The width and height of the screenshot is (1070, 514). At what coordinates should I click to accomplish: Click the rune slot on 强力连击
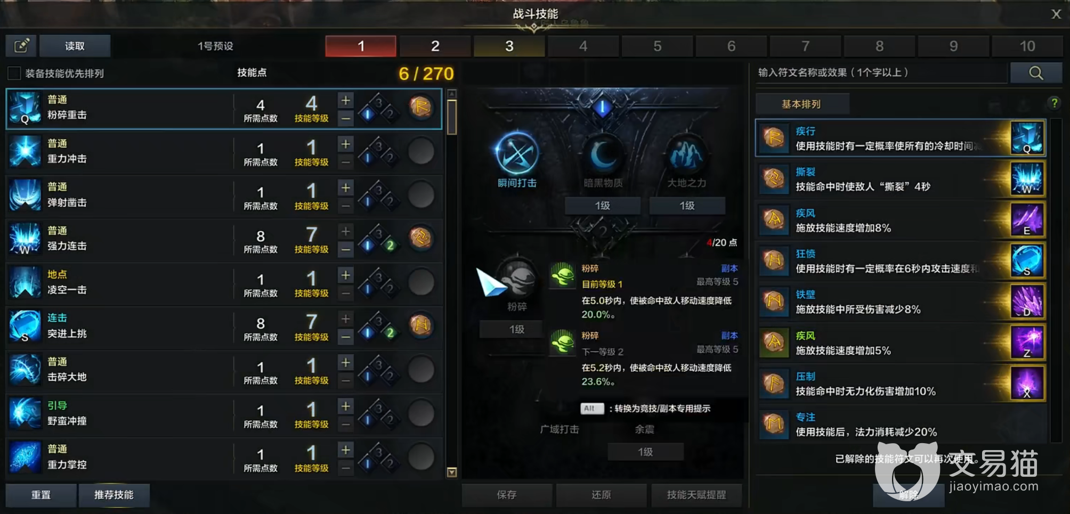pyautogui.click(x=421, y=238)
